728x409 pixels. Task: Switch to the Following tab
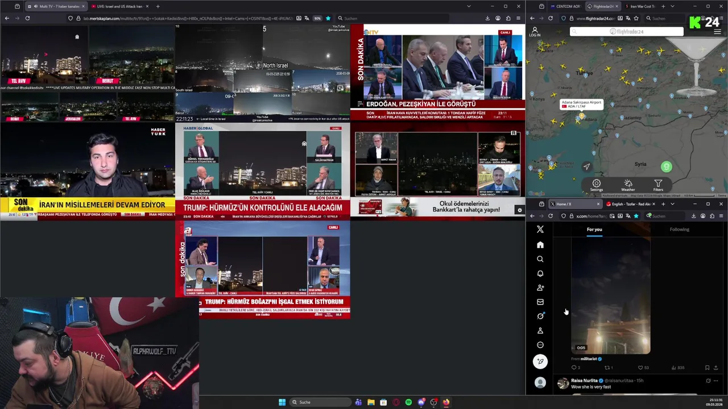tap(679, 229)
